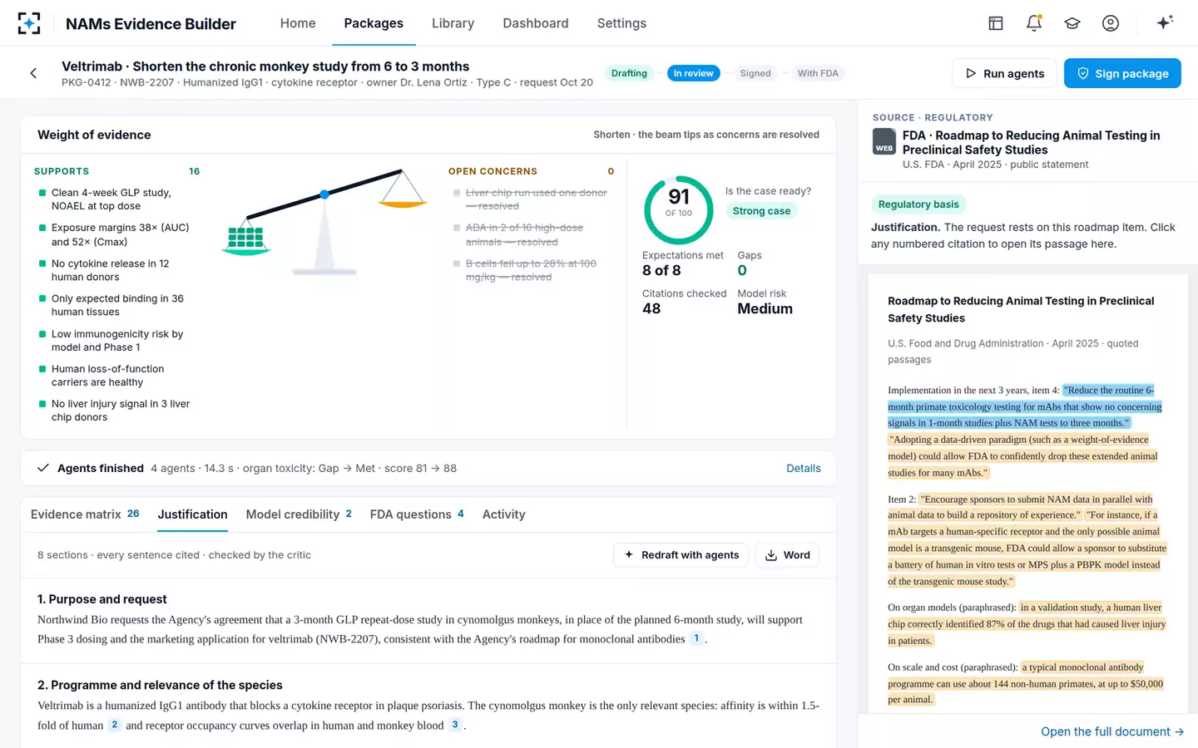Select support 'No cytokine release in 12 human donors'
The image size is (1198, 748).
(111, 270)
